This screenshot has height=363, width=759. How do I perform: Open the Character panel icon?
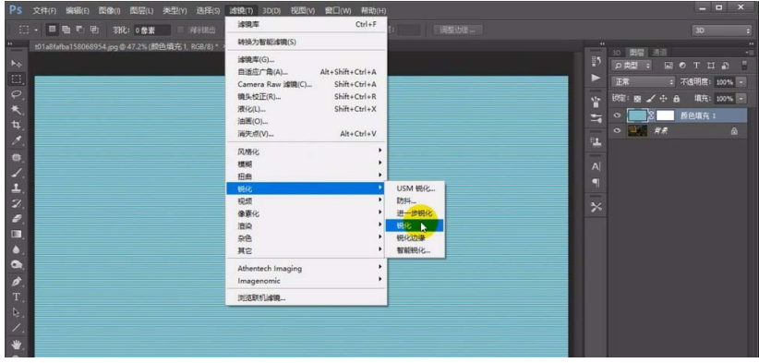[x=596, y=166]
